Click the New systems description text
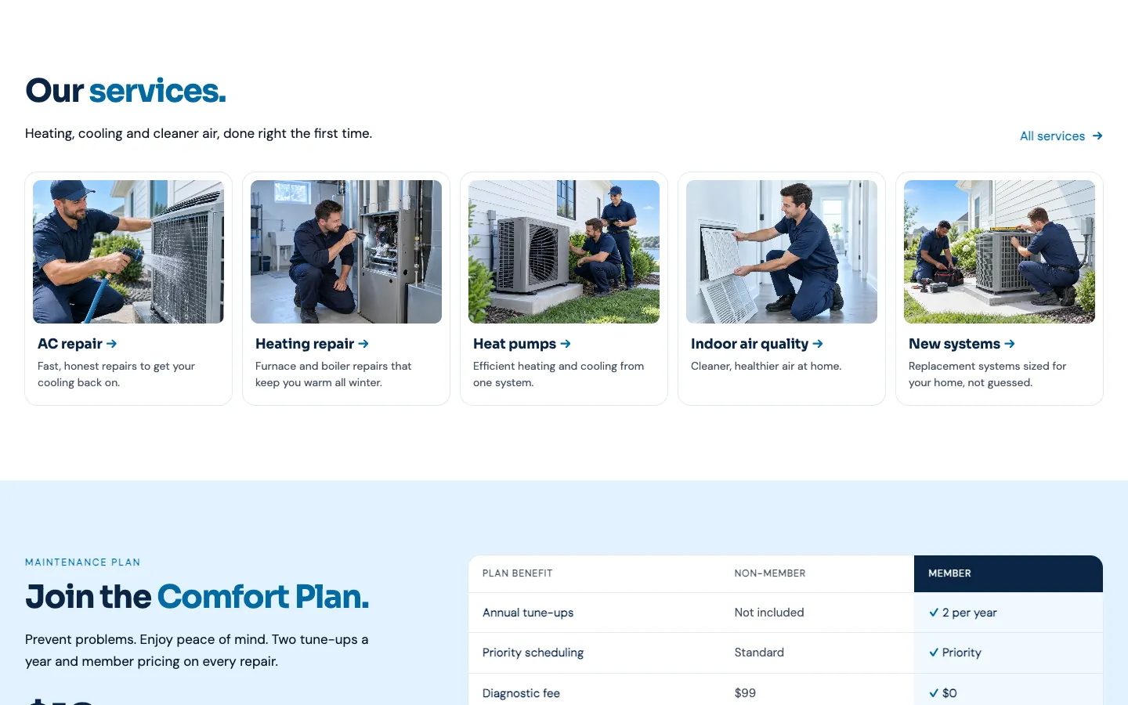This screenshot has height=705, width=1128. click(987, 374)
